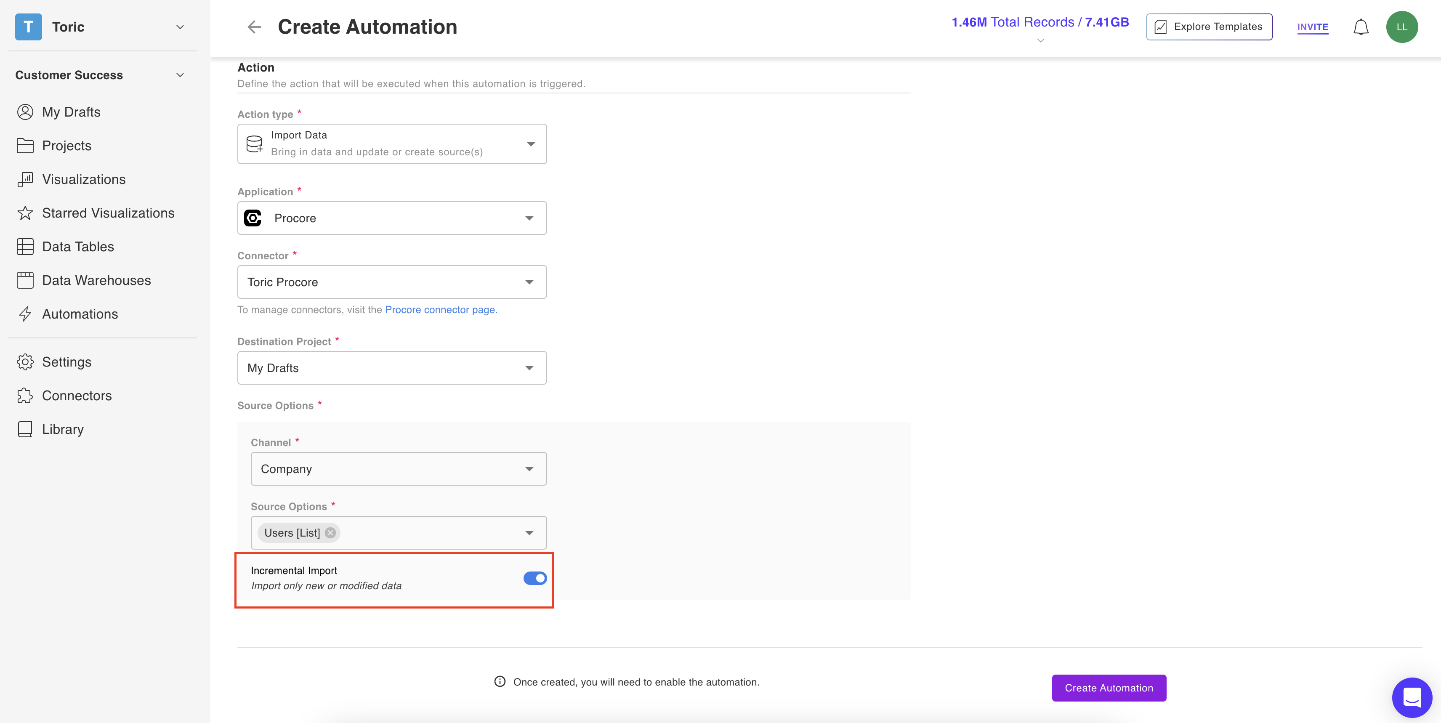Viewport: 1441px width, 723px height.
Task: Open Data Warehouses page
Action: click(x=96, y=280)
